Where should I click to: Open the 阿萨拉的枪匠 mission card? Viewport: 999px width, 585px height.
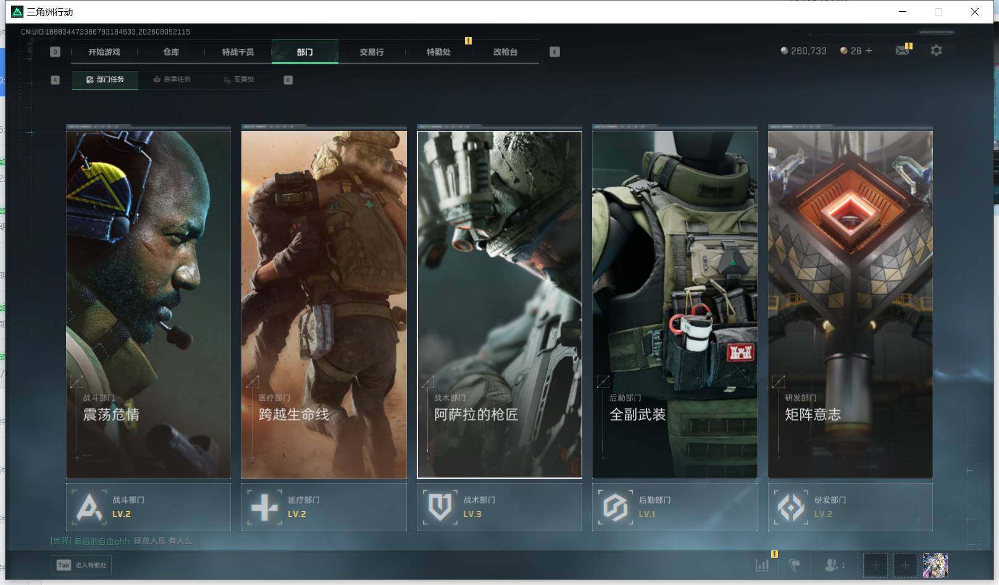click(x=499, y=304)
